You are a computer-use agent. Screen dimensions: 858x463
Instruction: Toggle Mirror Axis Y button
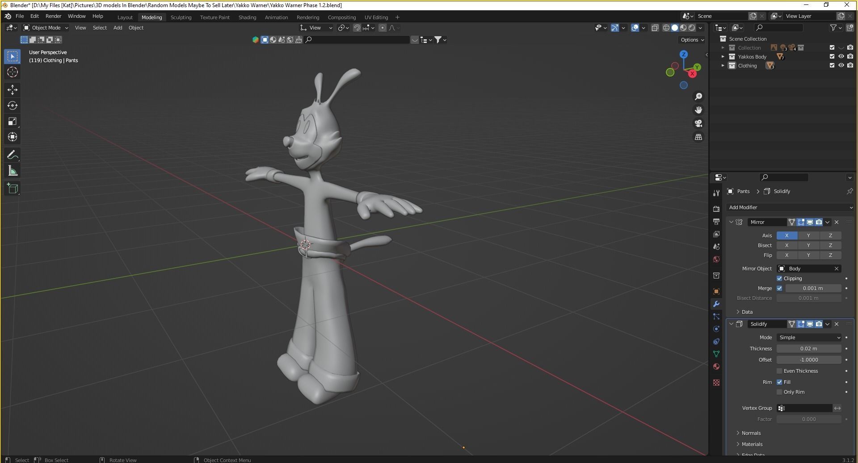point(808,236)
